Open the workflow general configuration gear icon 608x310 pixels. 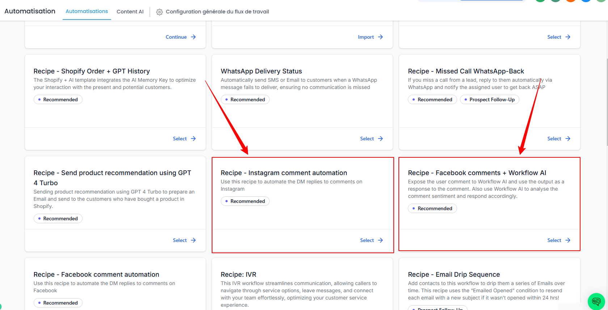click(x=159, y=12)
